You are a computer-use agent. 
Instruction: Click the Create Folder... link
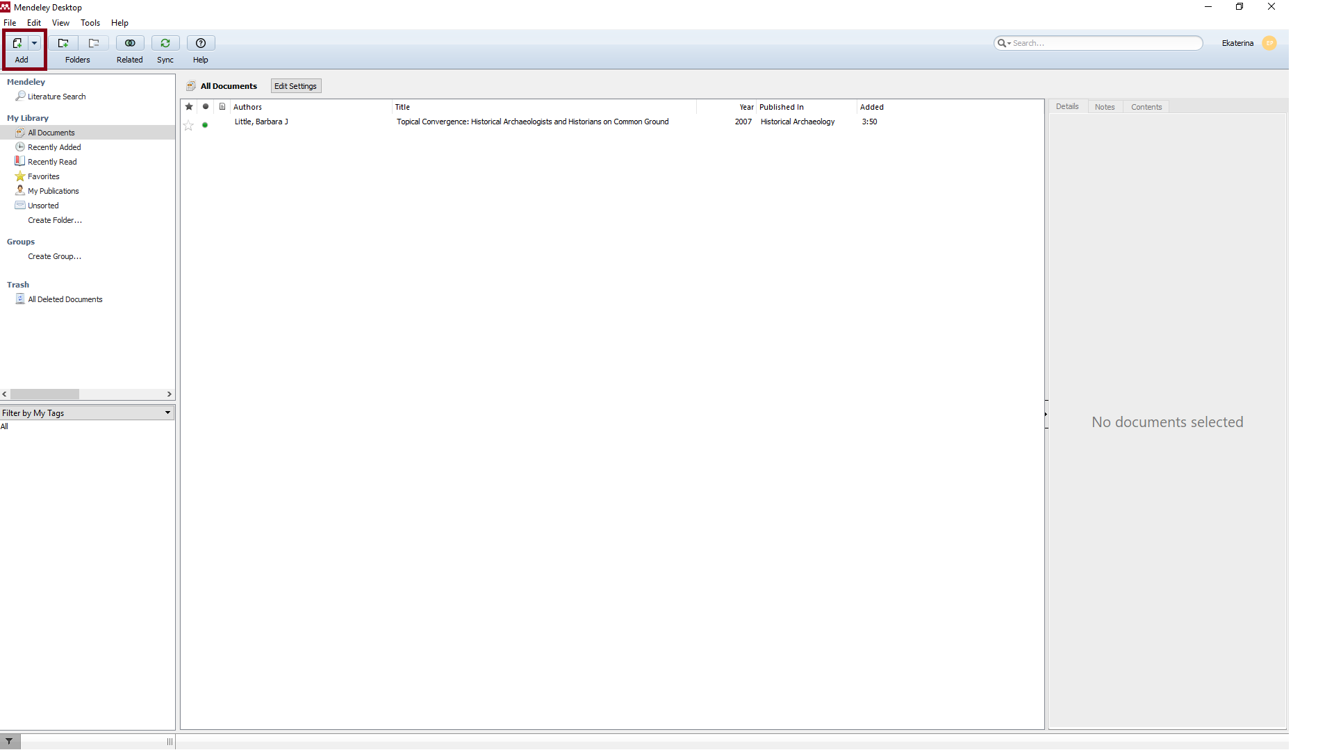point(55,220)
